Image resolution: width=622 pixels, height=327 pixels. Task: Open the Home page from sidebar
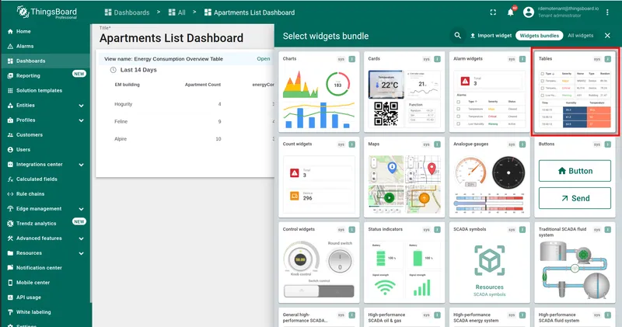pyautogui.click(x=45, y=31)
